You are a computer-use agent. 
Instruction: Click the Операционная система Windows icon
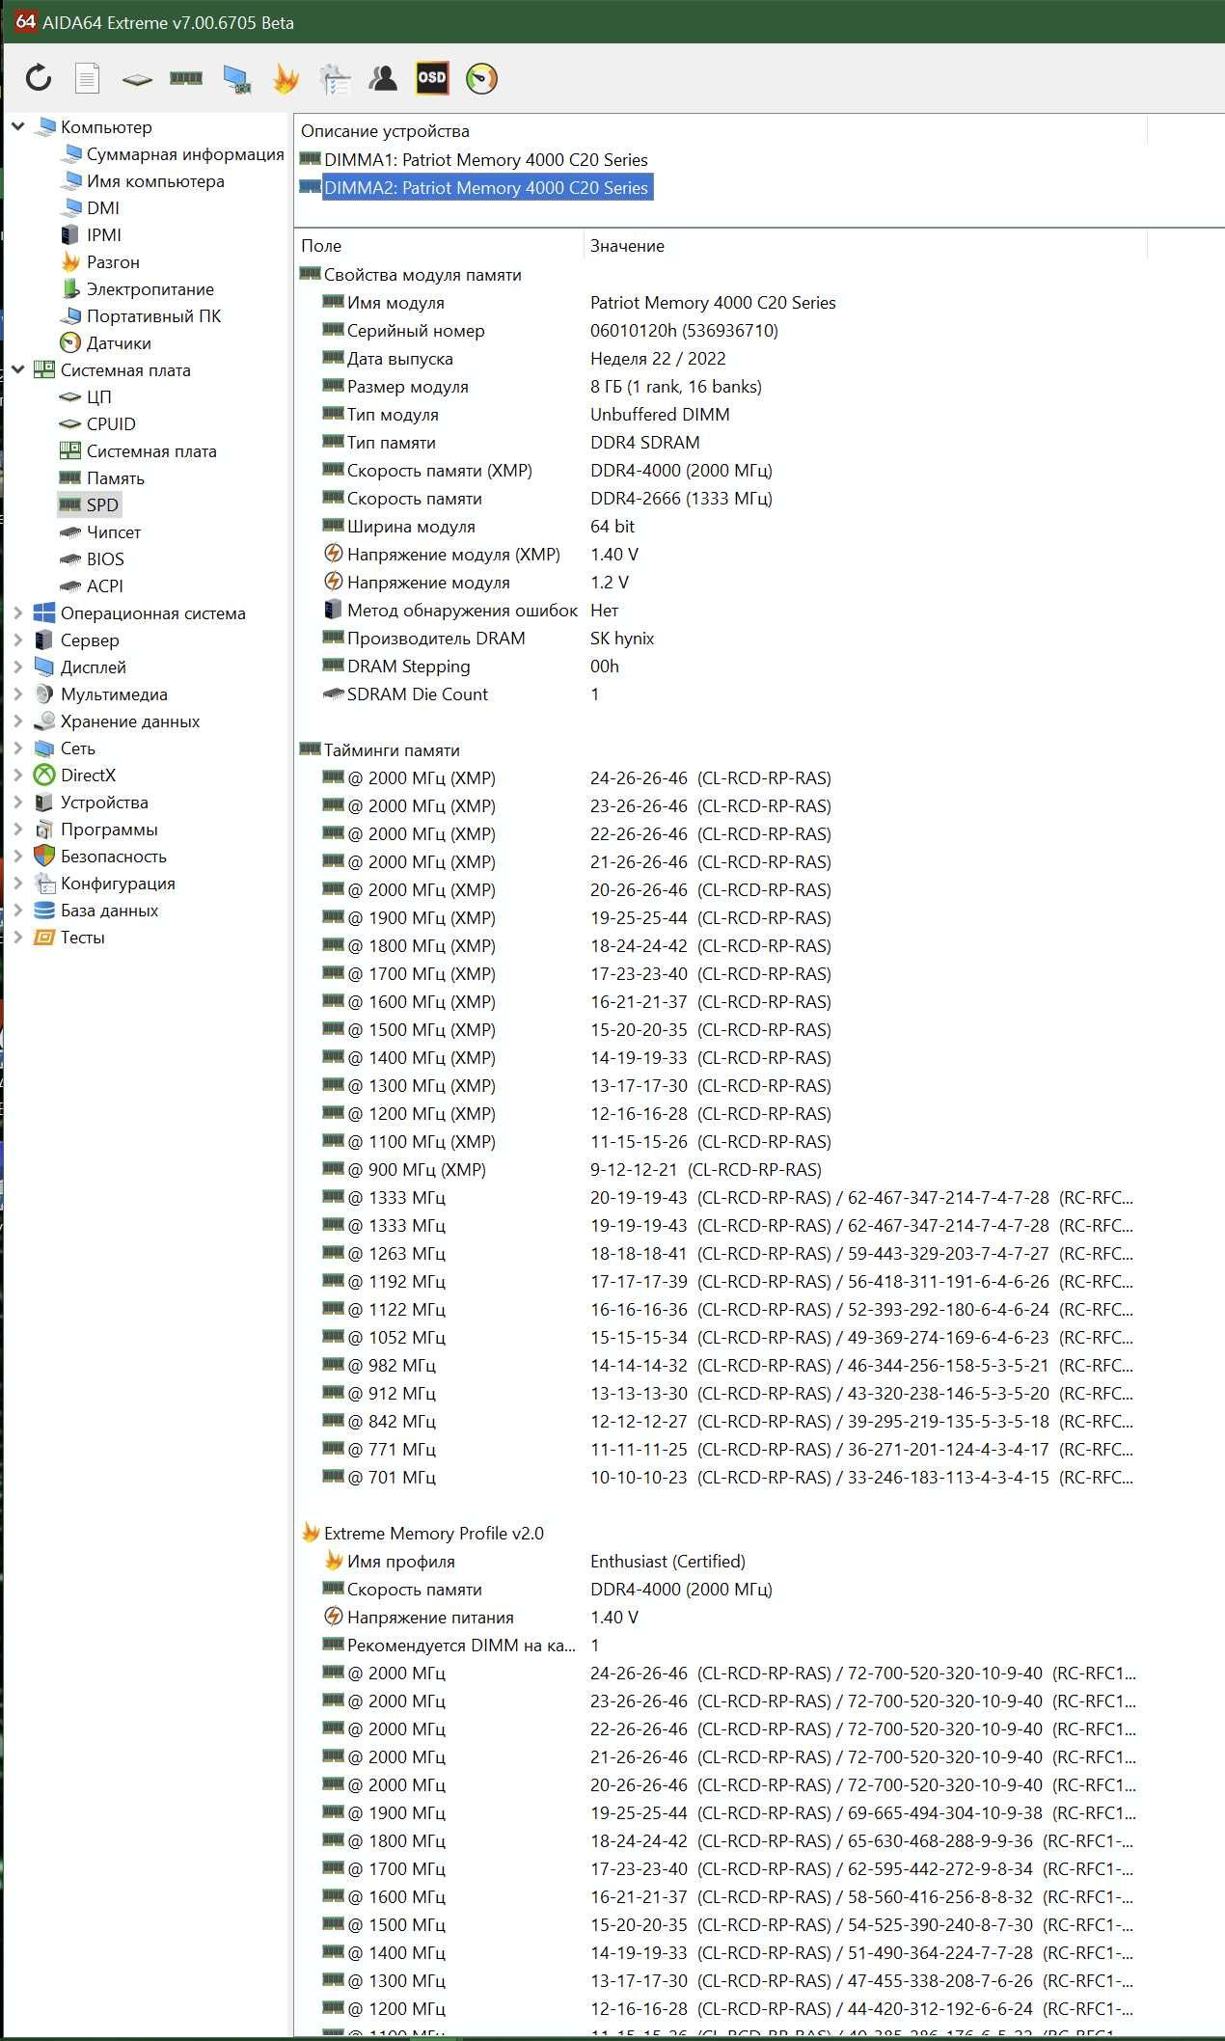pyautogui.click(x=44, y=613)
